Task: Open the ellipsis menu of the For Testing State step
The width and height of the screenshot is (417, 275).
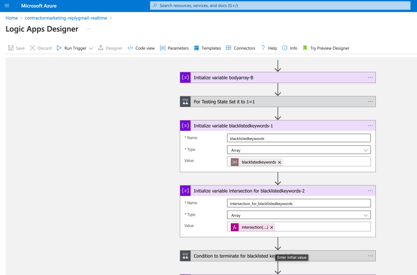Action: click(x=370, y=101)
